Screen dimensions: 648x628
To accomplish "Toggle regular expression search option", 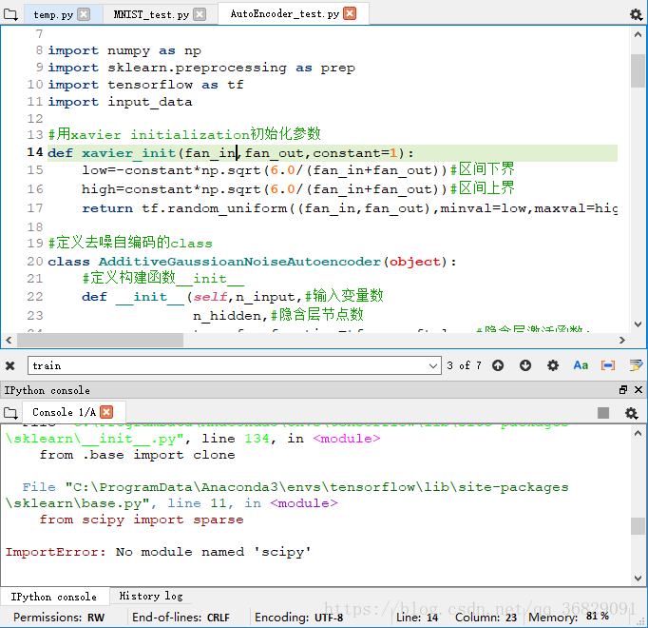I will [x=553, y=365].
